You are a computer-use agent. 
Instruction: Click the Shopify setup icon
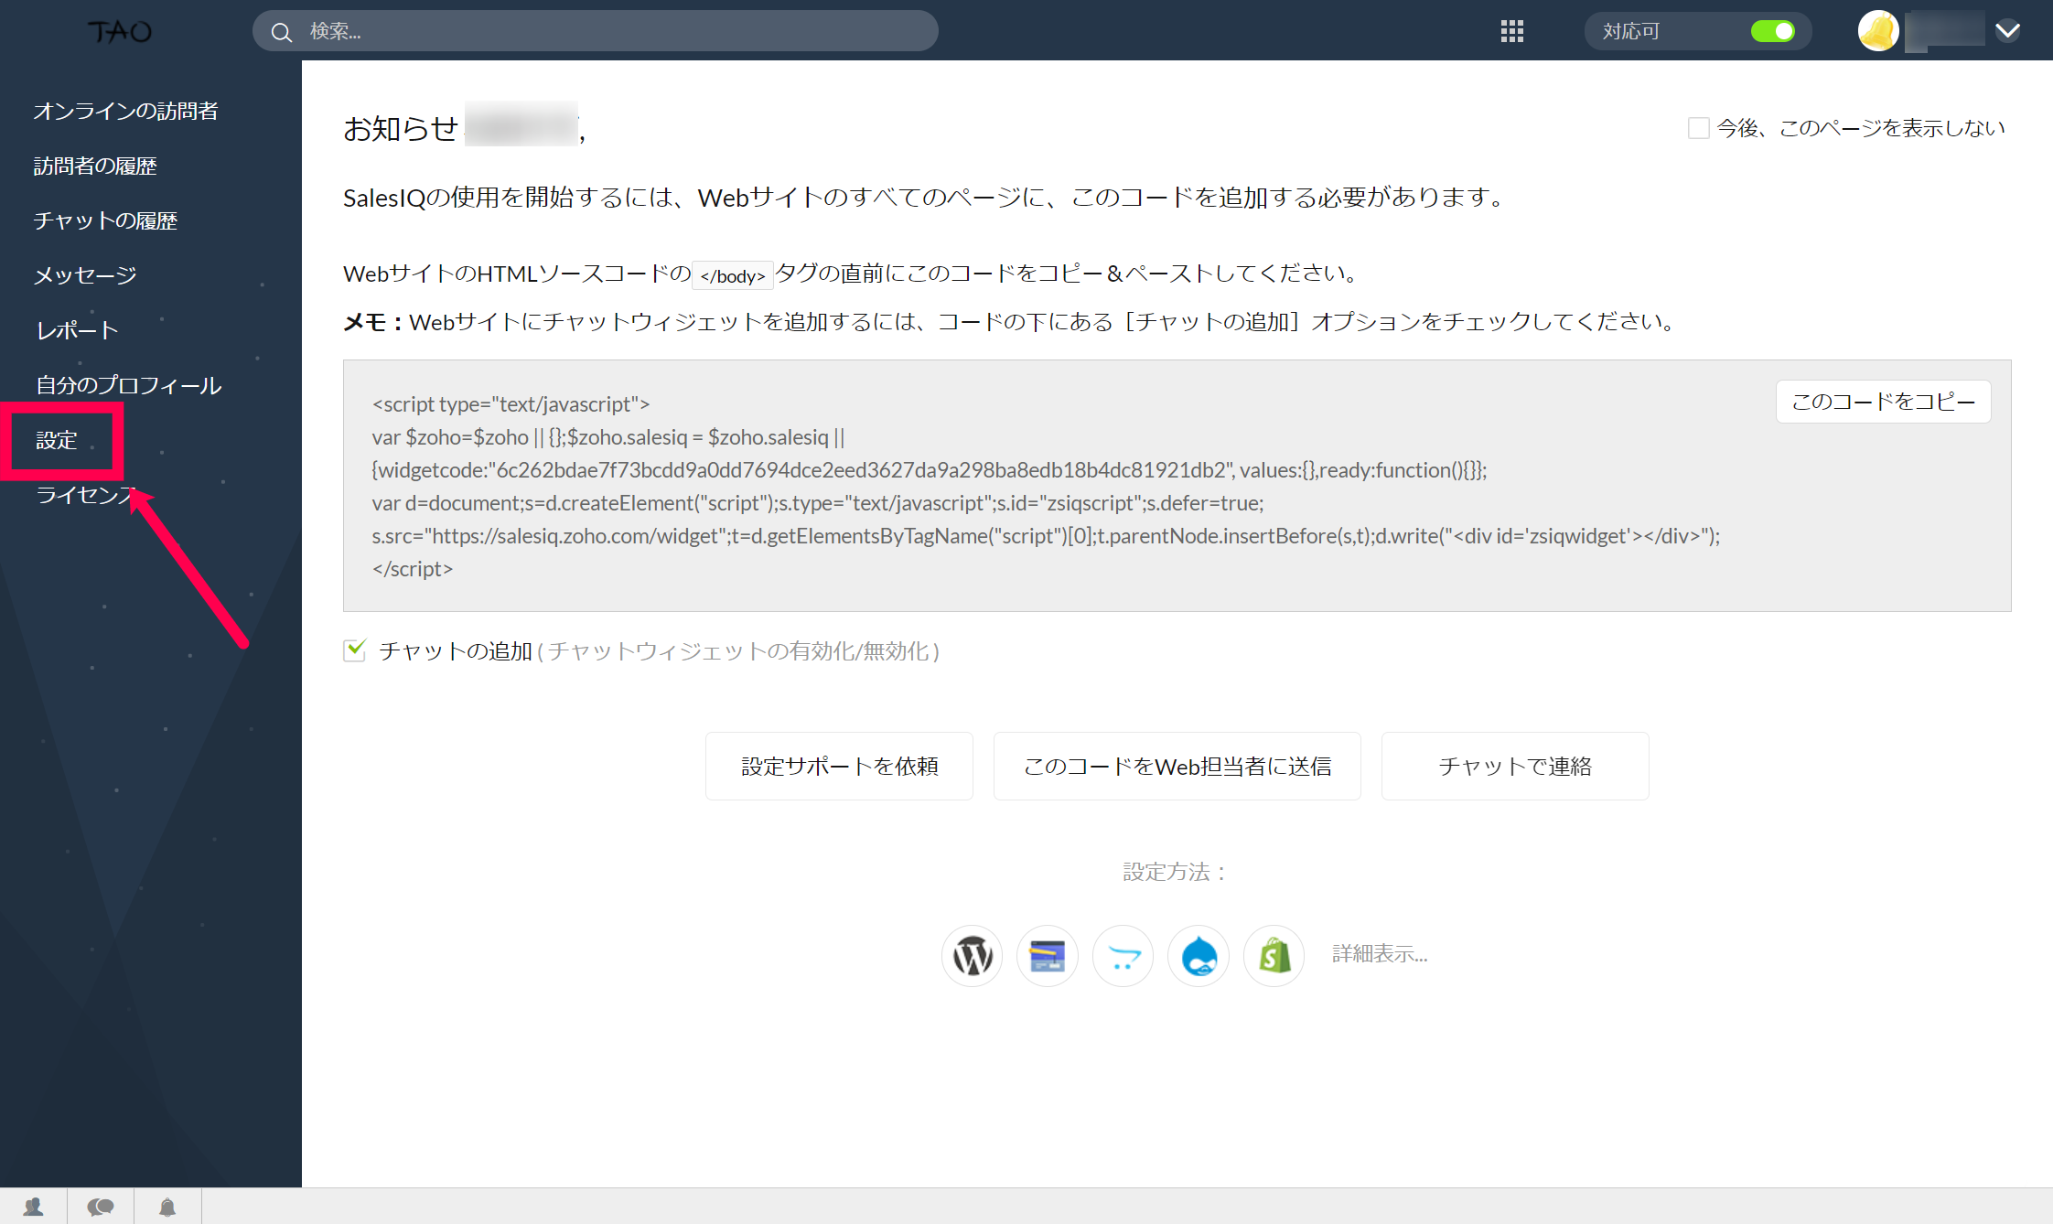[x=1274, y=955]
